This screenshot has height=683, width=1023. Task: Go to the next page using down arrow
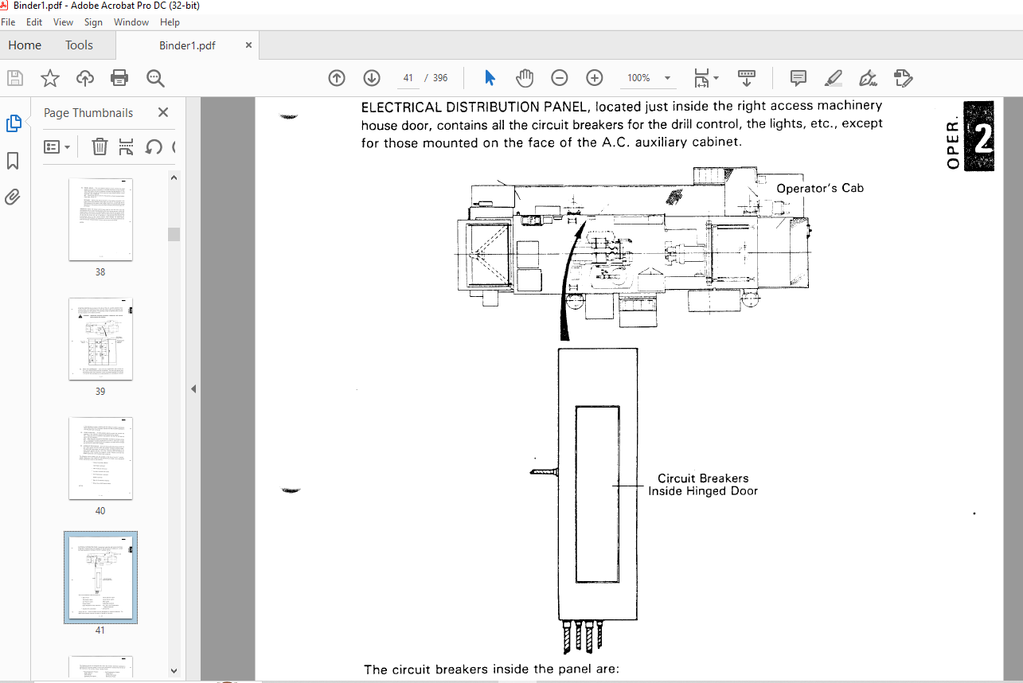click(372, 78)
